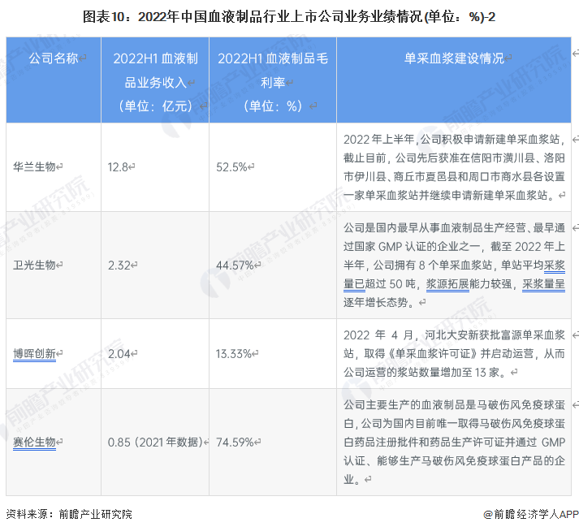Click the gross margin value '13.33%'
The height and width of the screenshot is (531, 579).
click(233, 354)
